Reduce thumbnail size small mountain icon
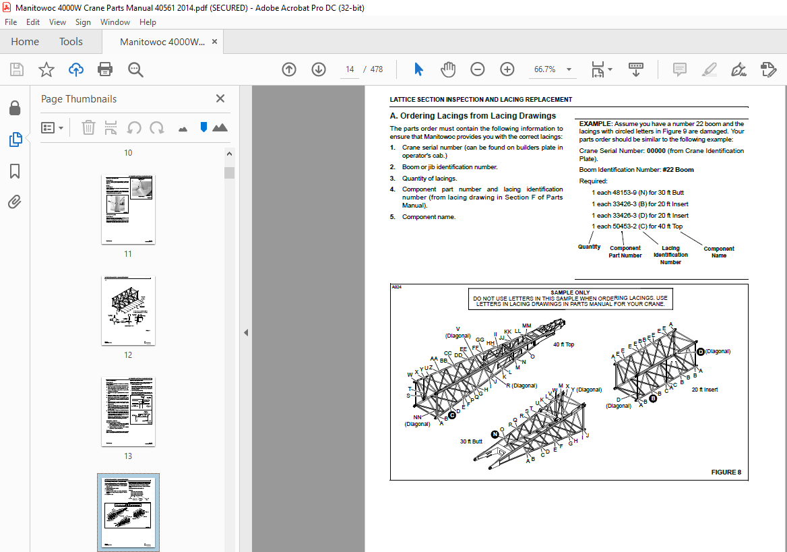This screenshot has width=787, height=552. [183, 129]
